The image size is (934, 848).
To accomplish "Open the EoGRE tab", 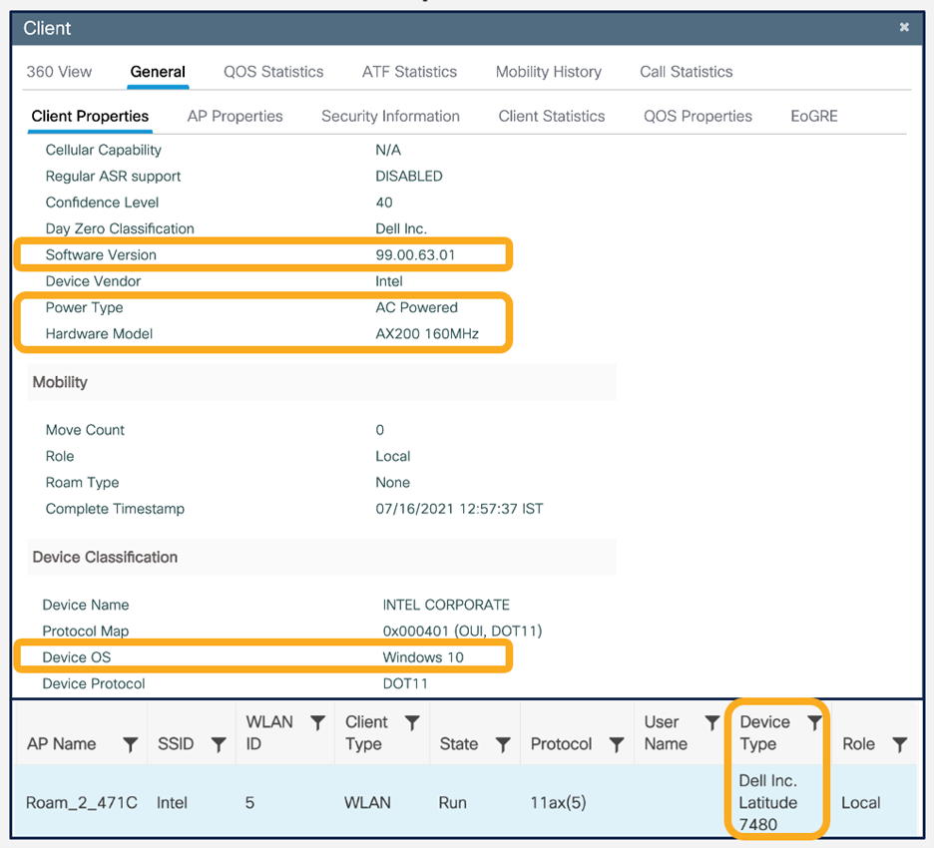I will pos(813,116).
